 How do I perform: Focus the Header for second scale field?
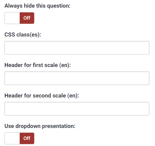(77, 109)
